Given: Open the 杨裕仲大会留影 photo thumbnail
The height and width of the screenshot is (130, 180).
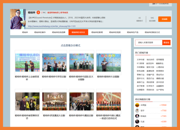Looking at the screenshot, I should click(x=108, y=62).
